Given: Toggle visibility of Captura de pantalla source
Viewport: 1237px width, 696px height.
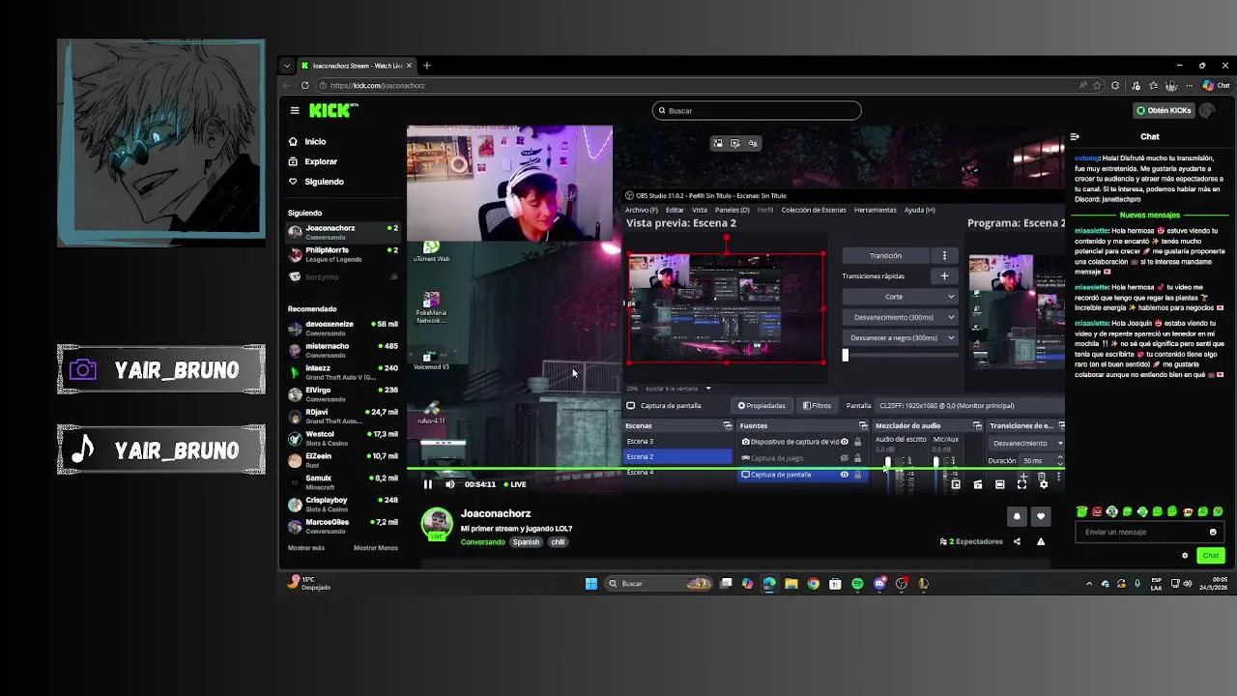Looking at the screenshot, I should [844, 475].
